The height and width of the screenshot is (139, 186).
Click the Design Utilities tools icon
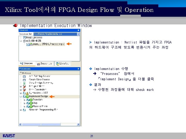click(x=24, y=86)
